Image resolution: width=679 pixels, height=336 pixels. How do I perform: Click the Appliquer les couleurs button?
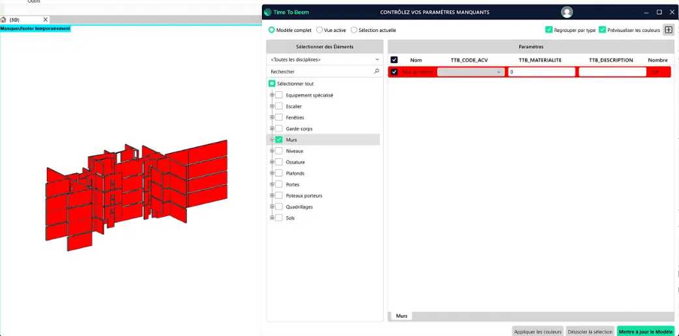point(538,331)
